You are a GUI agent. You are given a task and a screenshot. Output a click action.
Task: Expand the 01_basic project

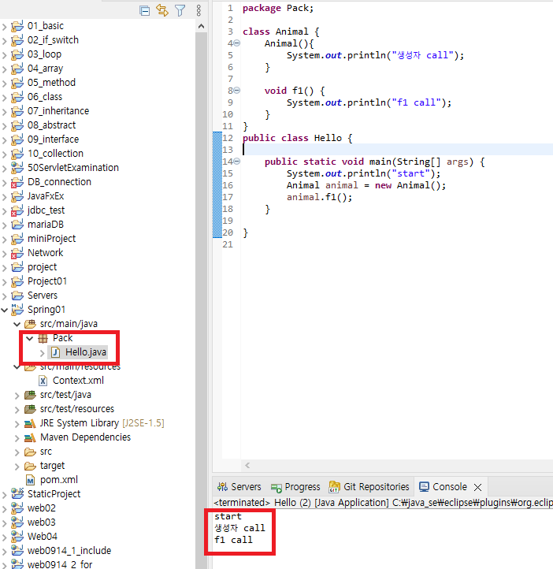click(5, 27)
